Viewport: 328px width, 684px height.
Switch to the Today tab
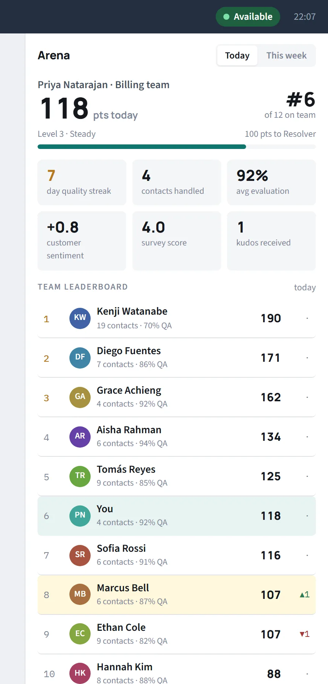[237, 55]
